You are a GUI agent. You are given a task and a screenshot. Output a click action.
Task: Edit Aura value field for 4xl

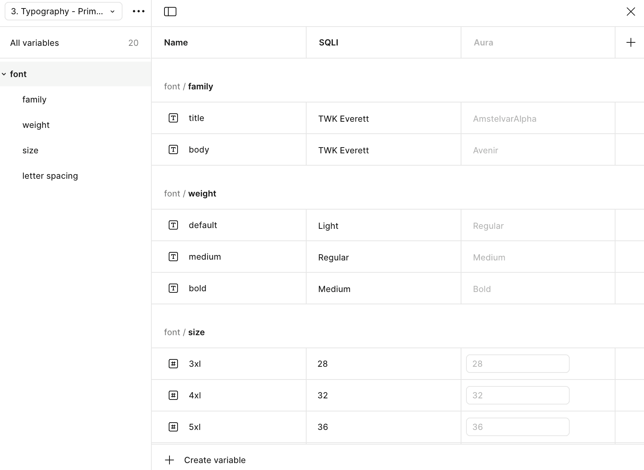point(518,395)
